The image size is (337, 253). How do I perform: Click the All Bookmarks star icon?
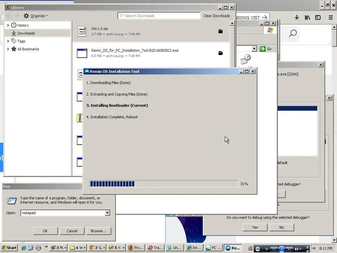point(14,49)
